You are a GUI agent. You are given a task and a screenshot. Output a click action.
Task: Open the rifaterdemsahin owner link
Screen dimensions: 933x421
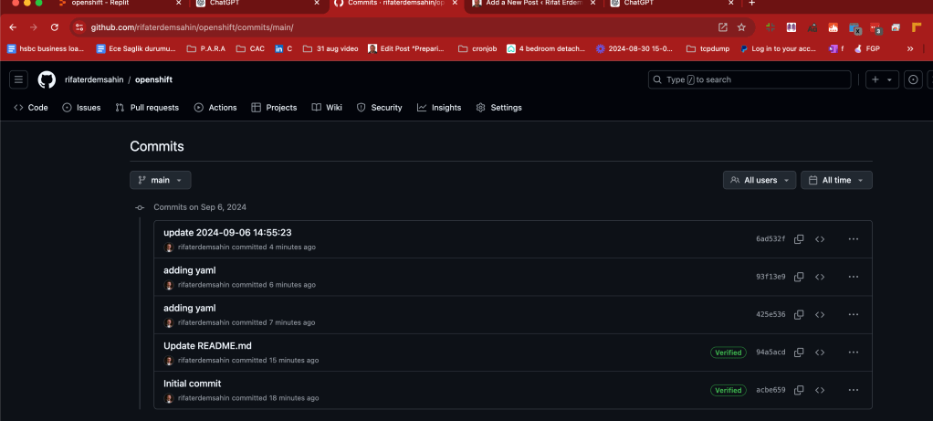coord(94,79)
